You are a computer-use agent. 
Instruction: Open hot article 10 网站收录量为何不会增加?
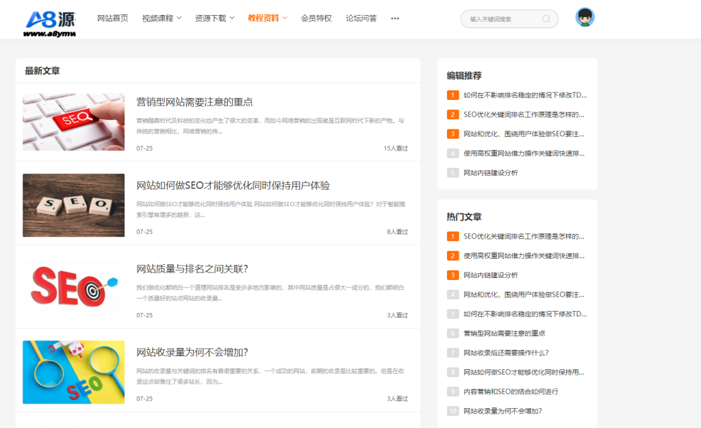tap(502, 411)
